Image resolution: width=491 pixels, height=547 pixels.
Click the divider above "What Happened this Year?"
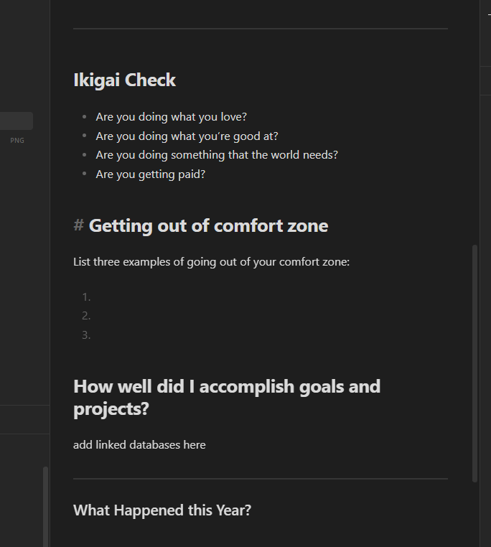point(260,479)
